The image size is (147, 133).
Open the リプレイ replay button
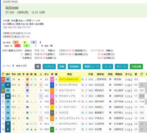(49, 66)
